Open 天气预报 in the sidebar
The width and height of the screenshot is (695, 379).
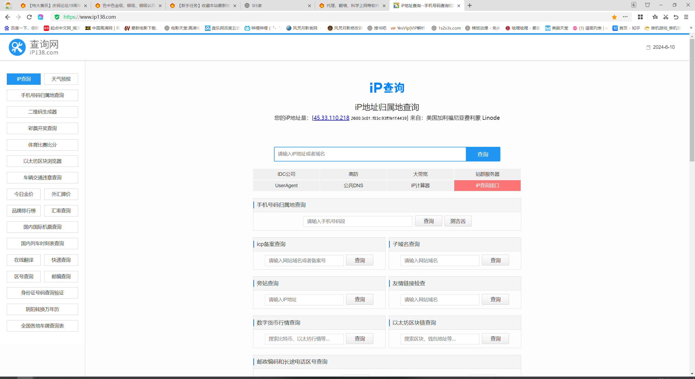61,79
